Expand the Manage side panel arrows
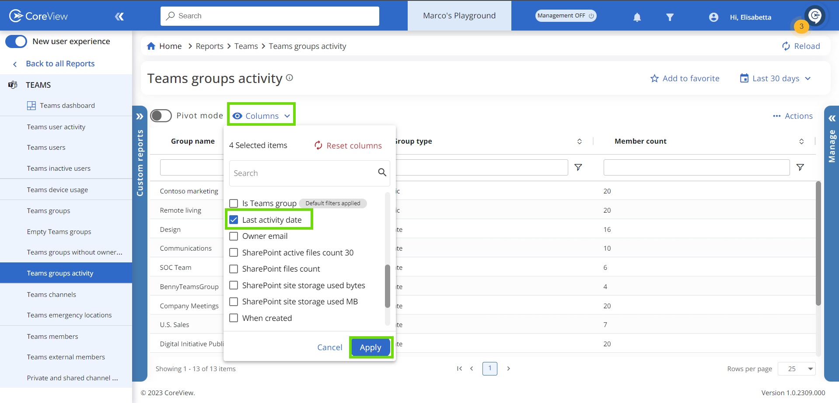 coord(832,118)
